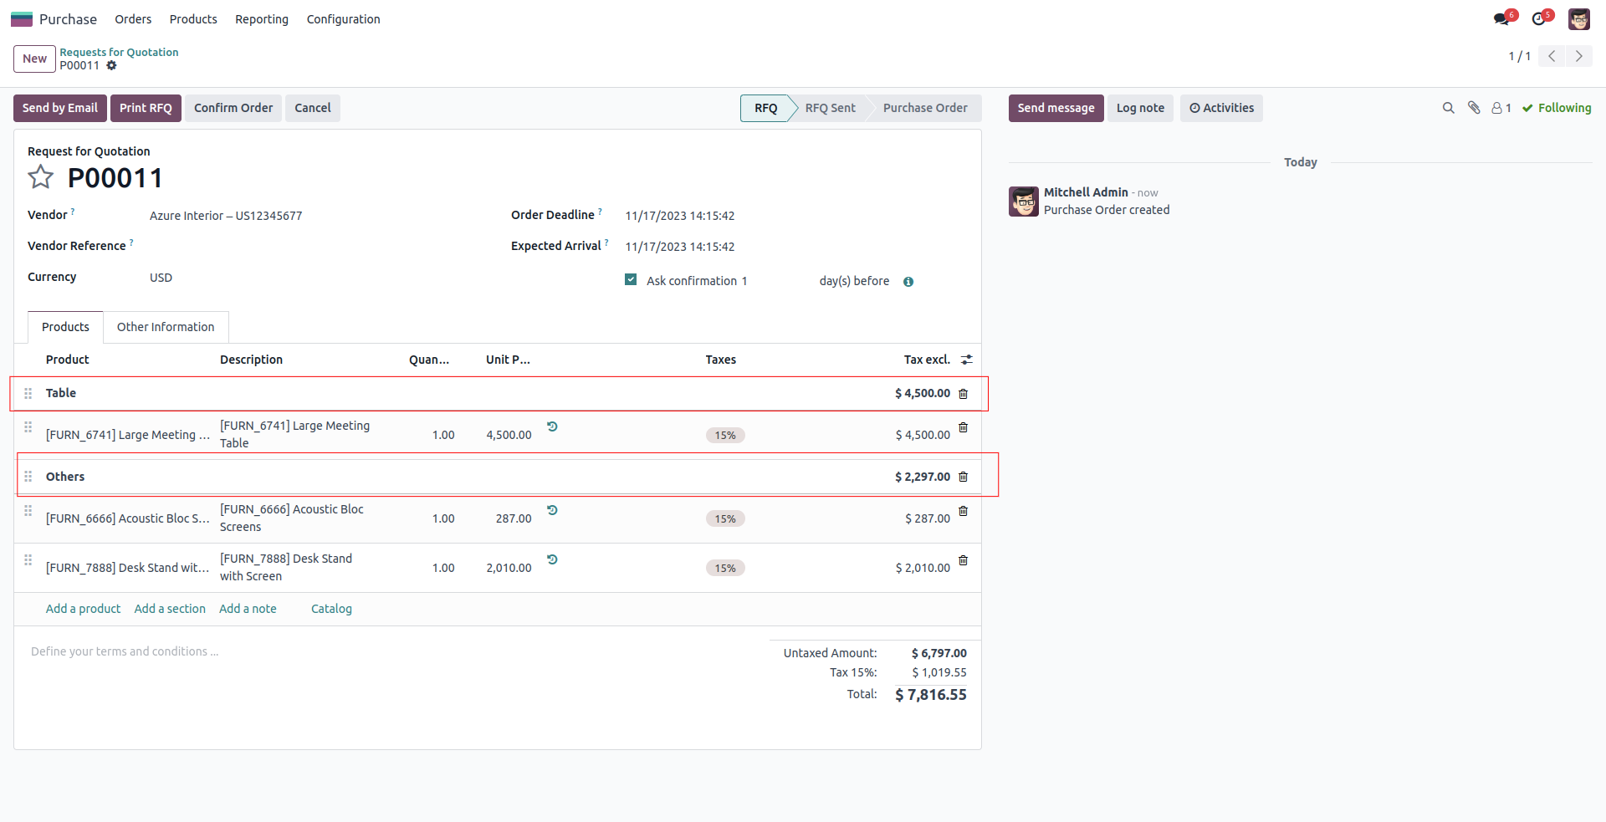Delete the Acoustic Bloc Screens line
The image size is (1606, 822).
pos(963,511)
